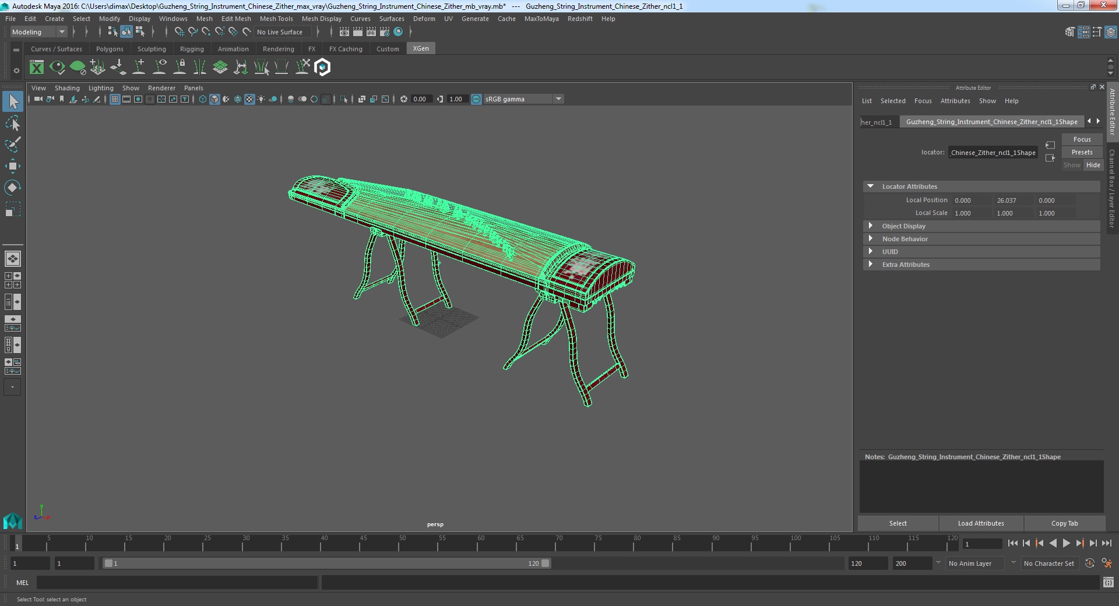Toggle use all lights in viewport
1119x606 pixels.
pos(261,99)
